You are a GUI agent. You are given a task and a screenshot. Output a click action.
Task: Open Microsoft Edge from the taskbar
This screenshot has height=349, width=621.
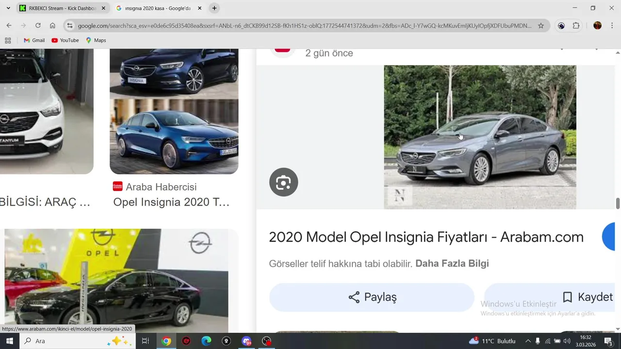[206, 341]
